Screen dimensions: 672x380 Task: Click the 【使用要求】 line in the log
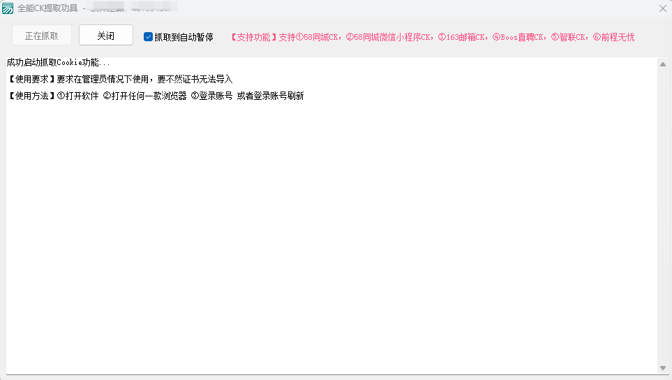tap(119, 79)
